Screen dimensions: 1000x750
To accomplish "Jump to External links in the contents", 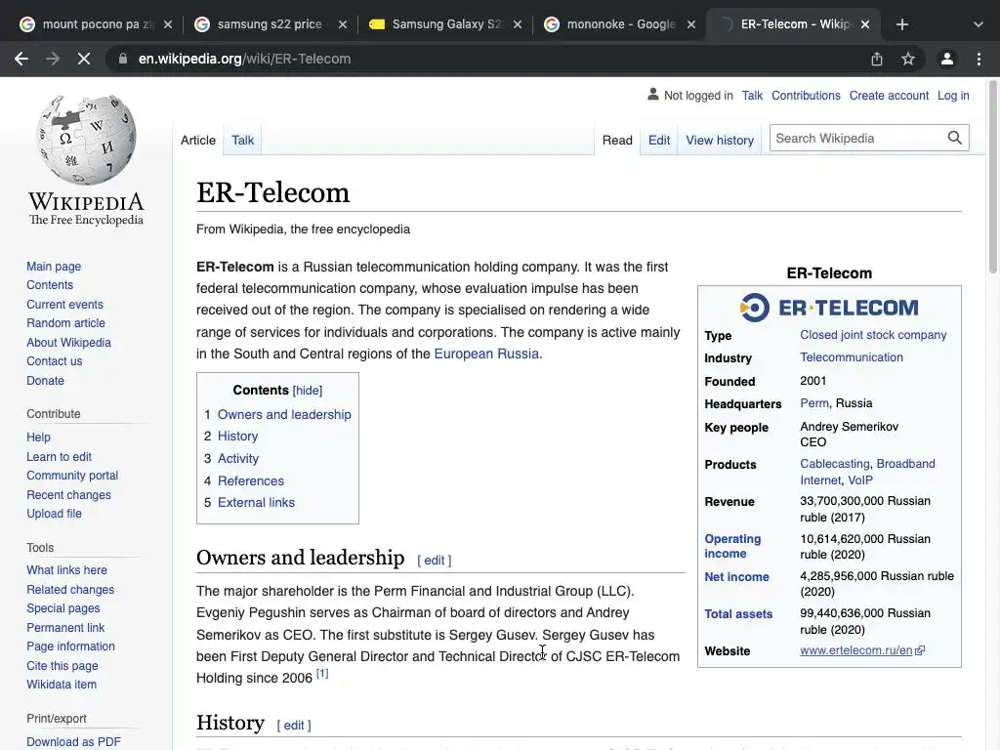I will tap(256, 503).
